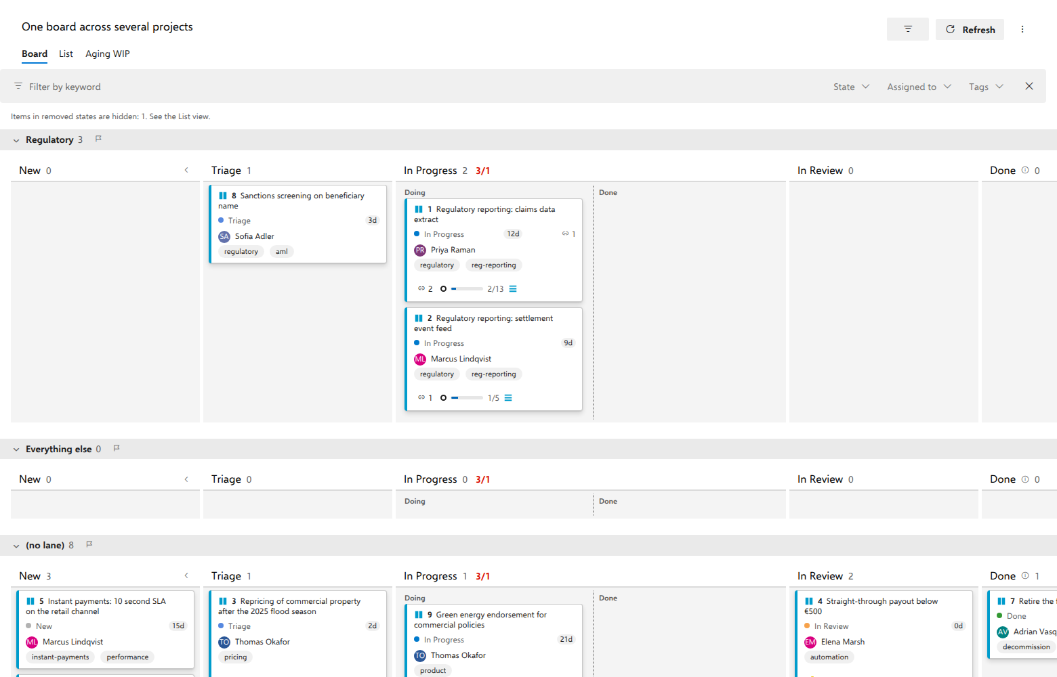The height and width of the screenshot is (677, 1057).
Task: Click the instant-payments tag on card 5
Action: pos(60,657)
